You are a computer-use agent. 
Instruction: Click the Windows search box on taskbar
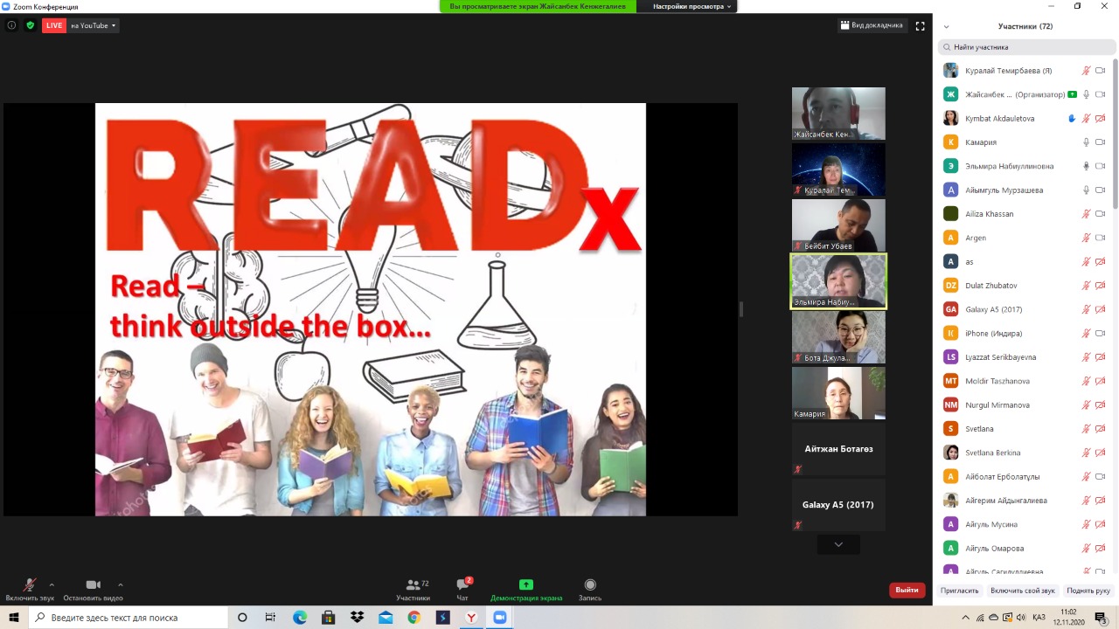(129, 618)
